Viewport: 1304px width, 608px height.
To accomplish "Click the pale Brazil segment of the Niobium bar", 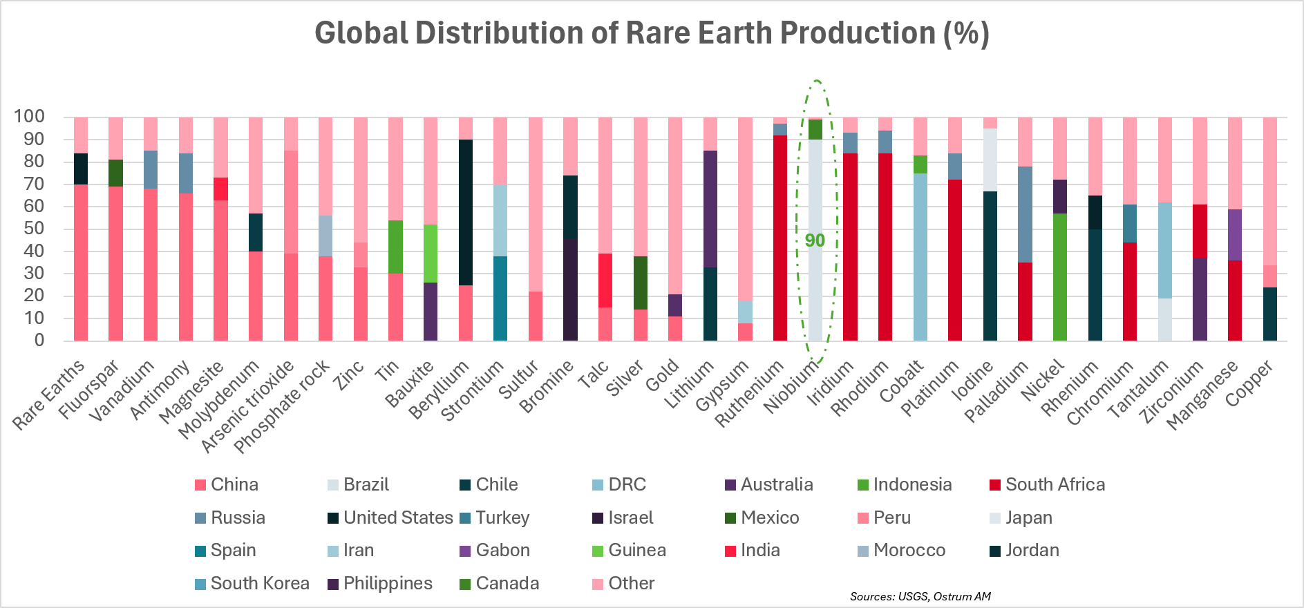I will click(x=815, y=240).
